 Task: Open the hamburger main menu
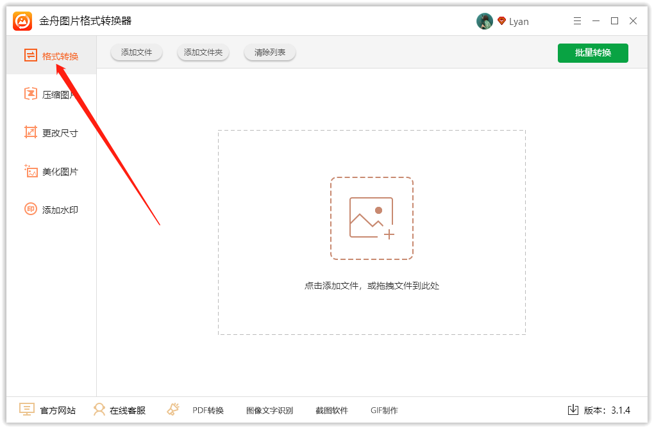[577, 21]
